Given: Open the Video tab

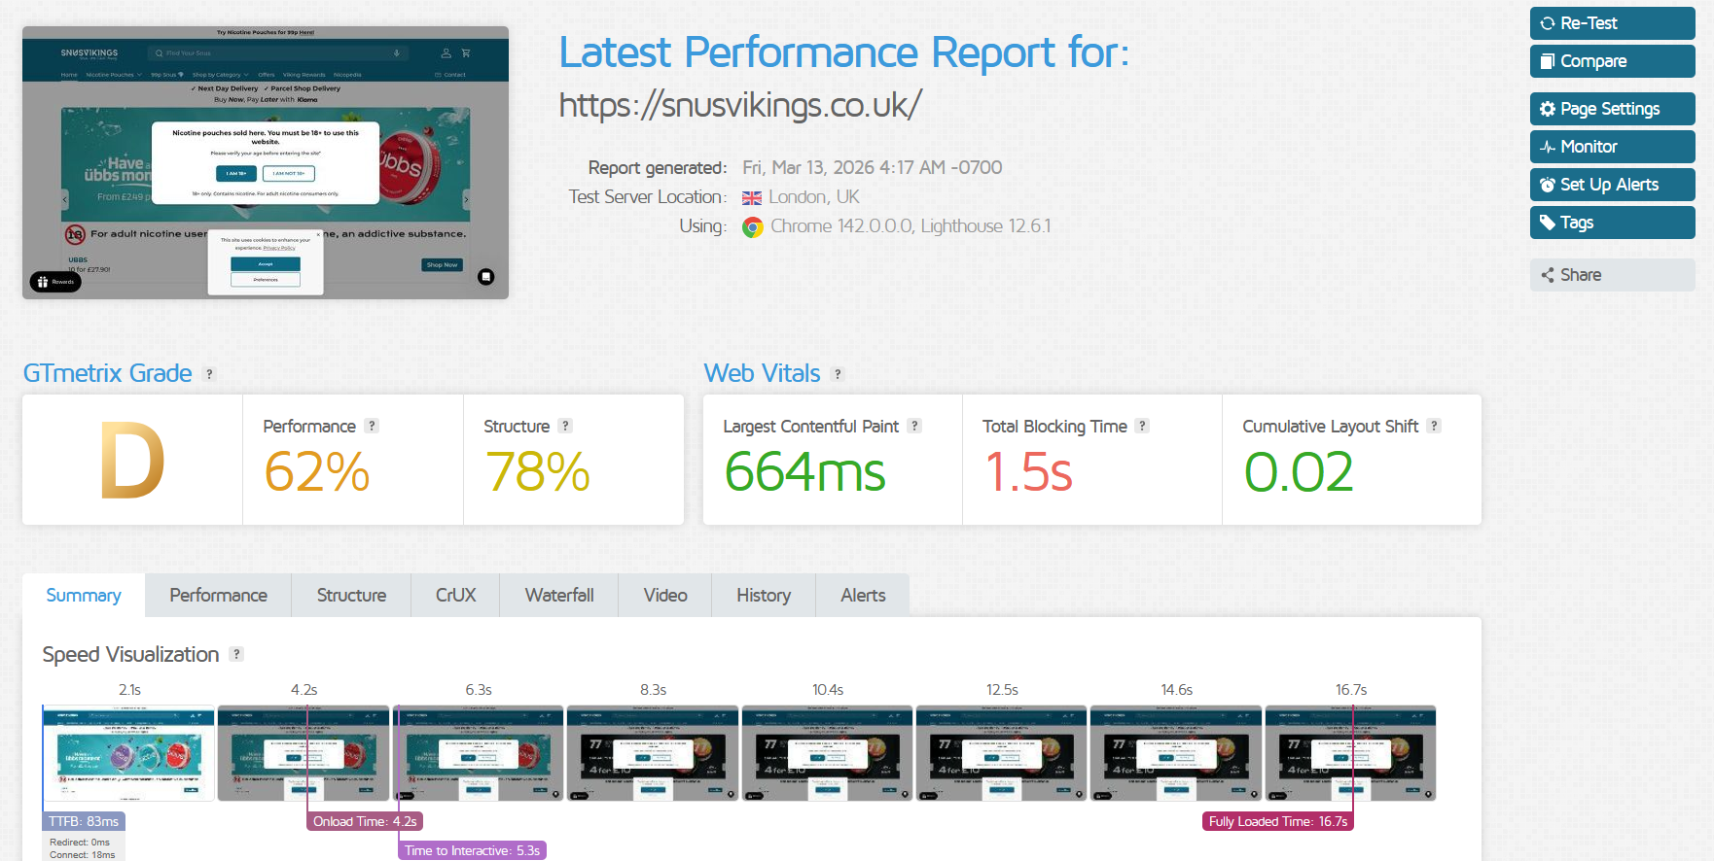Looking at the screenshot, I should click(665, 595).
